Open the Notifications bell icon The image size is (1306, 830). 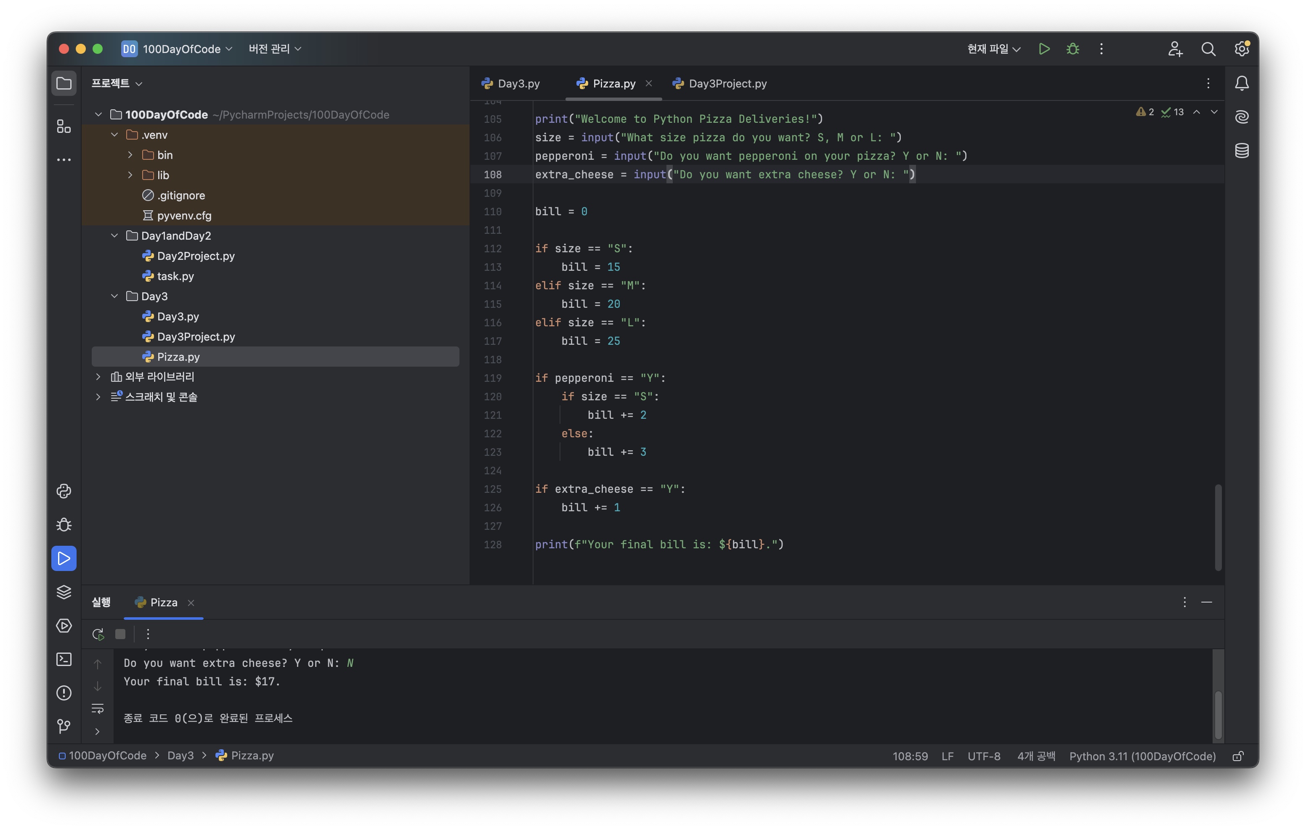click(x=1242, y=84)
